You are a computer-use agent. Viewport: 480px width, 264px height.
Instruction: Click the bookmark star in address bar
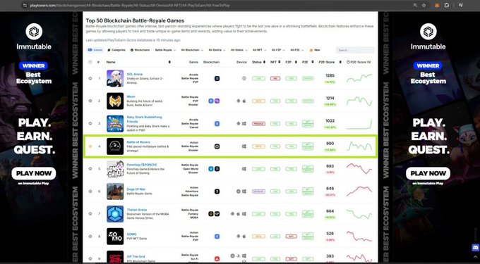424,5
